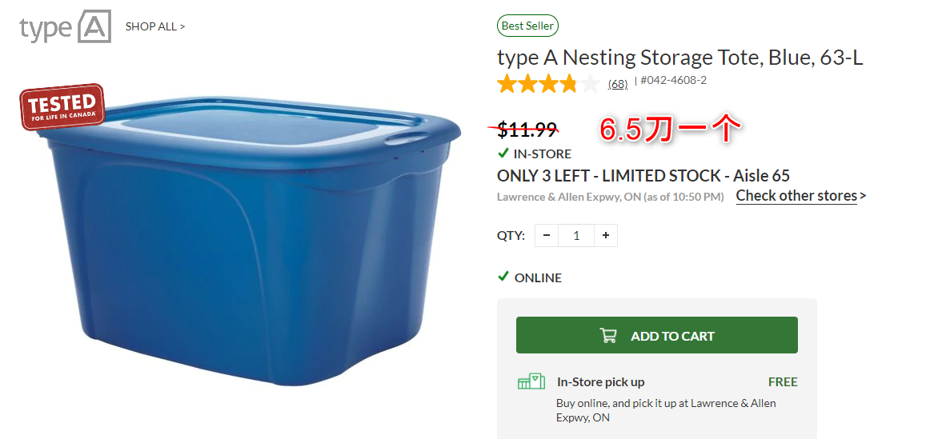The height and width of the screenshot is (439, 938).
Task: Open the 68 reviews link
Action: [x=617, y=83]
